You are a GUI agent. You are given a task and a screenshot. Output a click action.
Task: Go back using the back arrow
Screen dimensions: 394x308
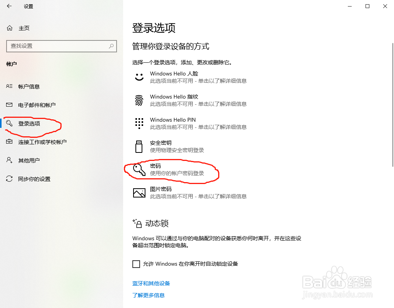click(x=9, y=6)
